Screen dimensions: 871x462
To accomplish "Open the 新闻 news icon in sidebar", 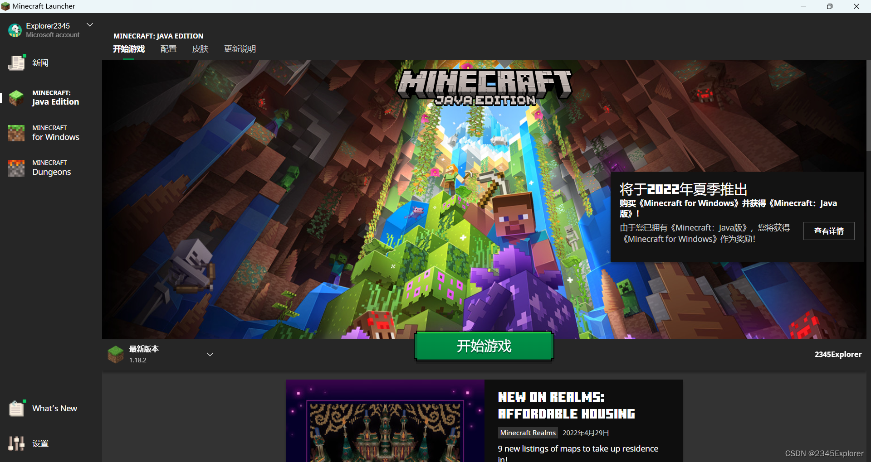I will [17, 63].
